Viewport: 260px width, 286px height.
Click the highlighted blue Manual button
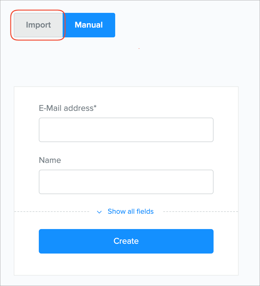click(x=89, y=25)
